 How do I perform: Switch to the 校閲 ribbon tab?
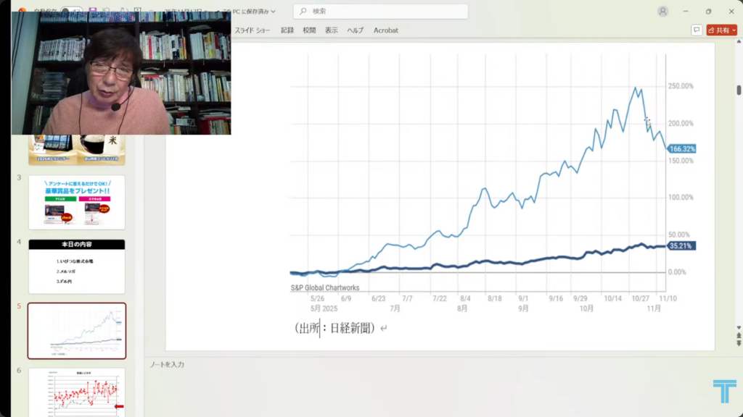(x=309, y=30)
